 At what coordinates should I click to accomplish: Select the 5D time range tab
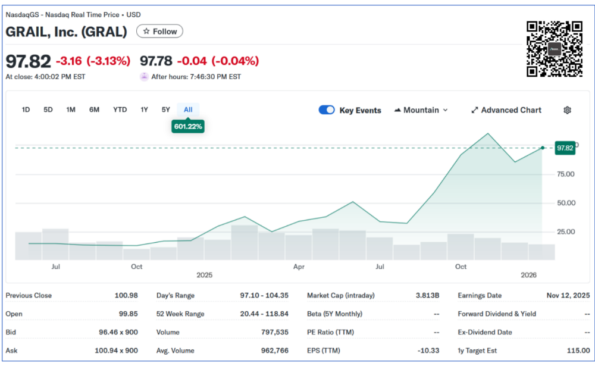tap(48, 110)
